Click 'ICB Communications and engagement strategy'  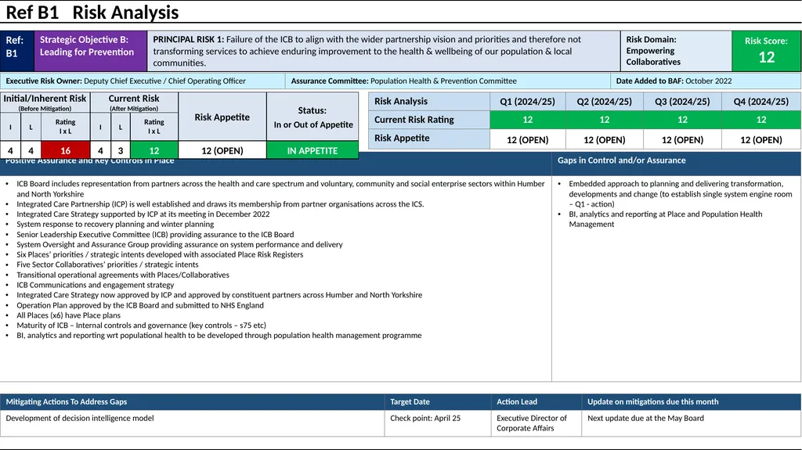pyautogui.click(x=95, y=285)
